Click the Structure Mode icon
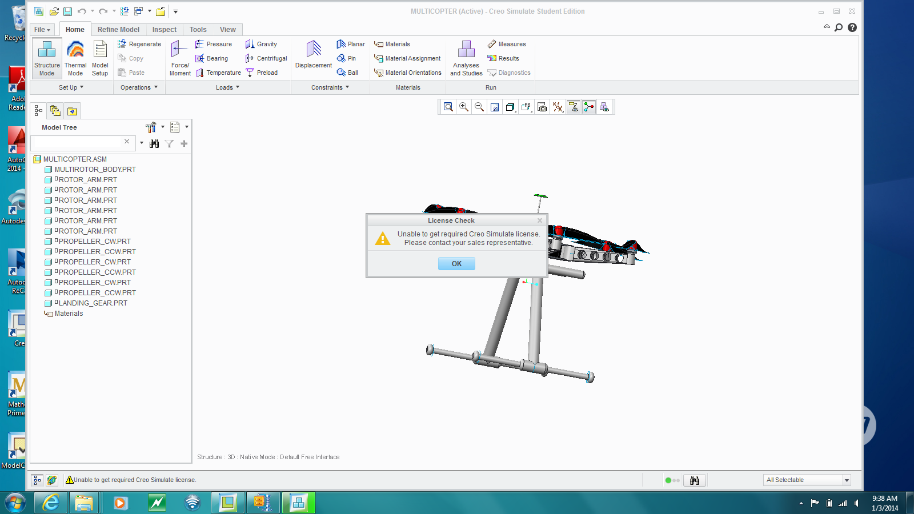The height and width of the screenshot is (514, 914). tap(47, 58)
